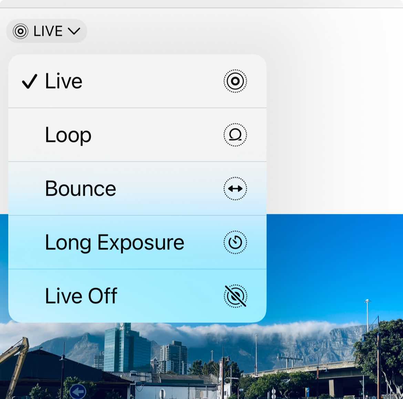Click the Loop effect icon
Image resolution: width=403 pixels, height=399 pixels.
tap(235, 135)
